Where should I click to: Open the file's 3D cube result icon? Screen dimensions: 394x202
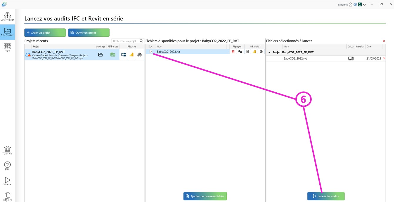(x=261, y=52)
